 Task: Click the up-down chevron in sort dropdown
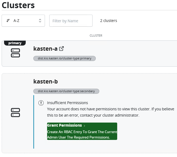[40, 21]
